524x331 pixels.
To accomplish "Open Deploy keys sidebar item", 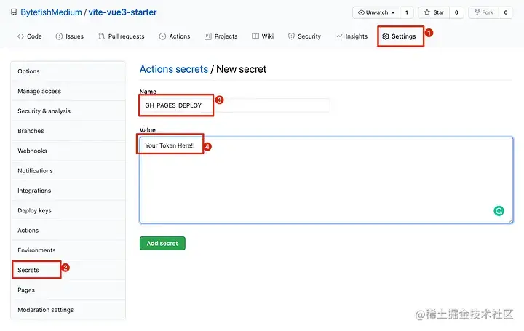I will (68, 210).
